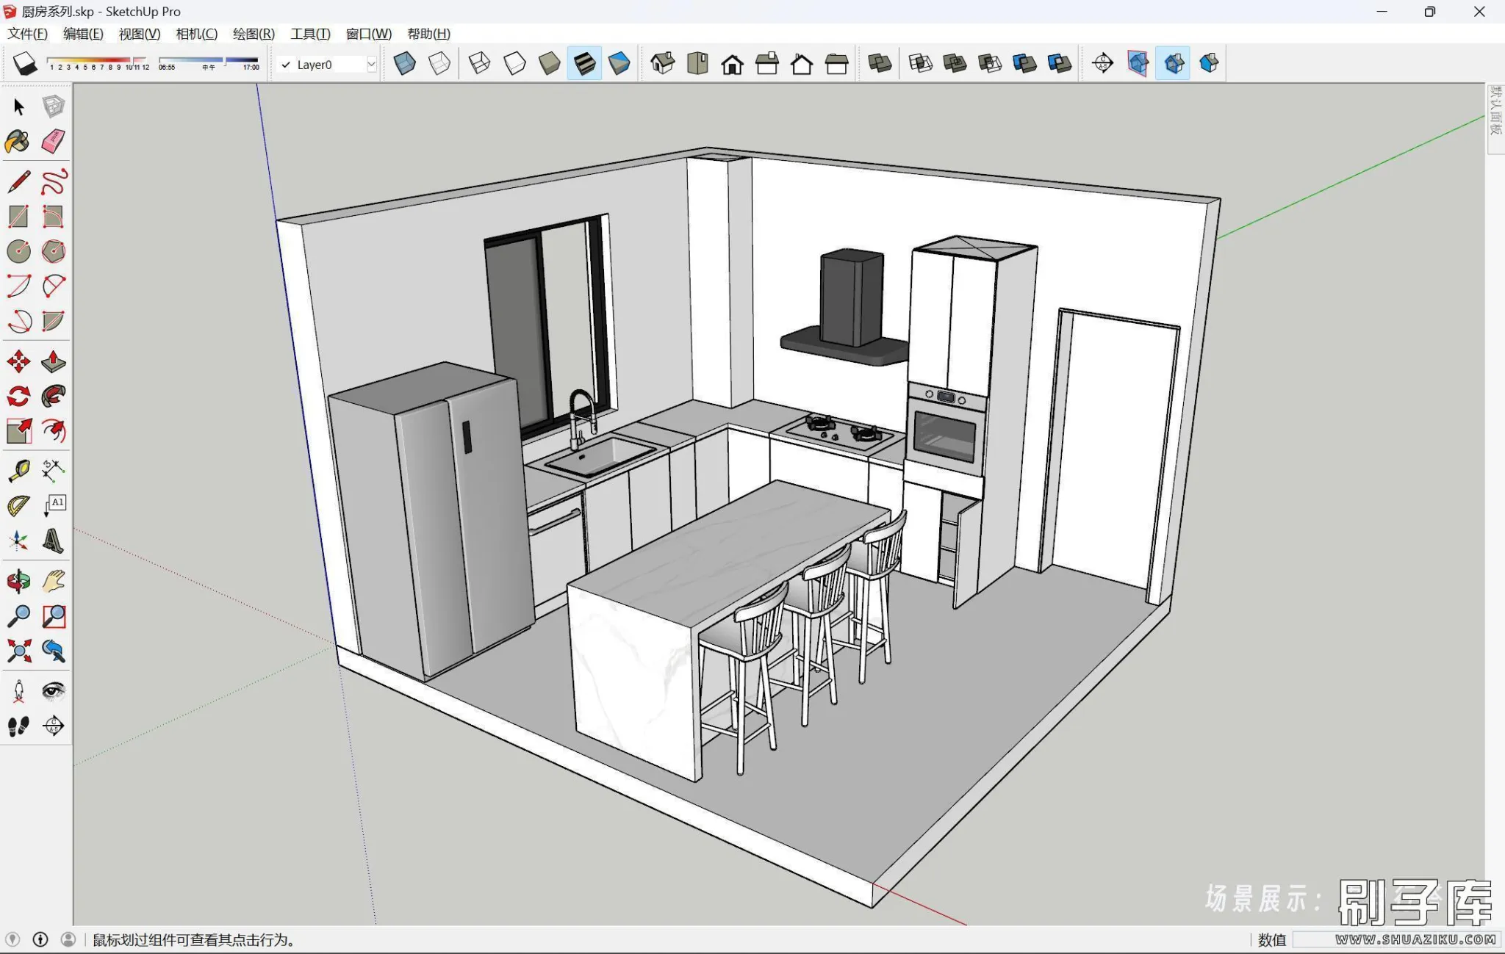This screenshot has height=954, width=1505.
Task: Switch to the Iso view house icon
Action: 662,64
